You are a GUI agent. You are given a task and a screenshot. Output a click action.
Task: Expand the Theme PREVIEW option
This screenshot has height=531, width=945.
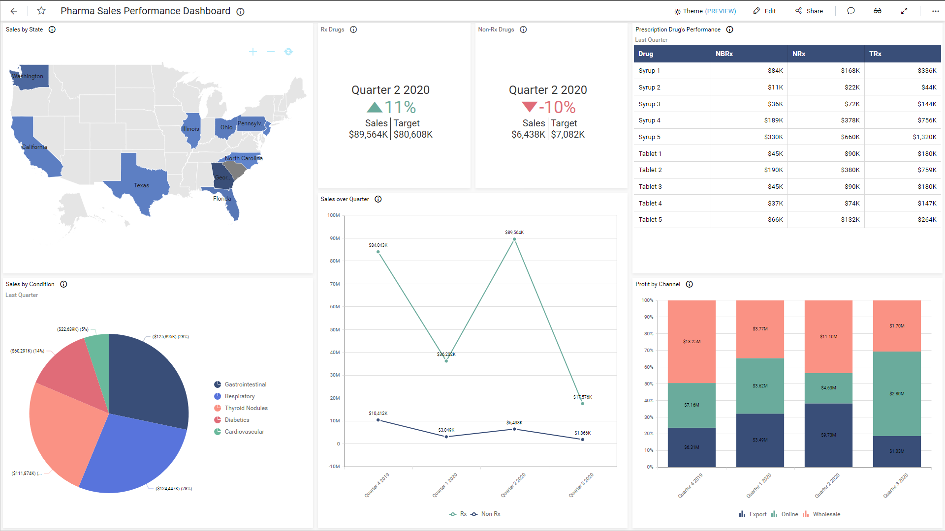705,11
